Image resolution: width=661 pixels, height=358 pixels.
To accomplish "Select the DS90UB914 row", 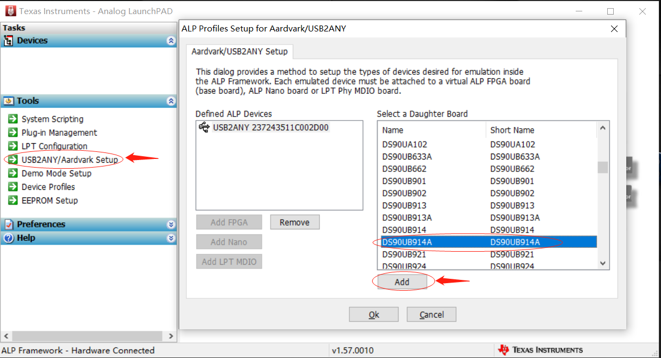I will [487, 230].
